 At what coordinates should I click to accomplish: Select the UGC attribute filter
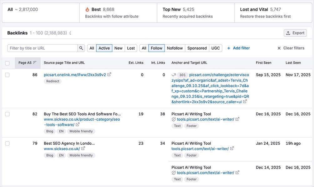[x=216, y=48]
